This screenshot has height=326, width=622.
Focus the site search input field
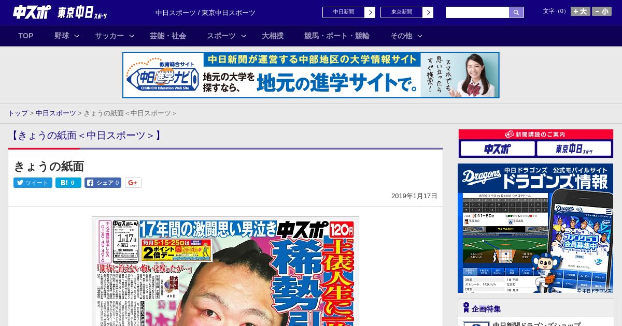point(477,12)
